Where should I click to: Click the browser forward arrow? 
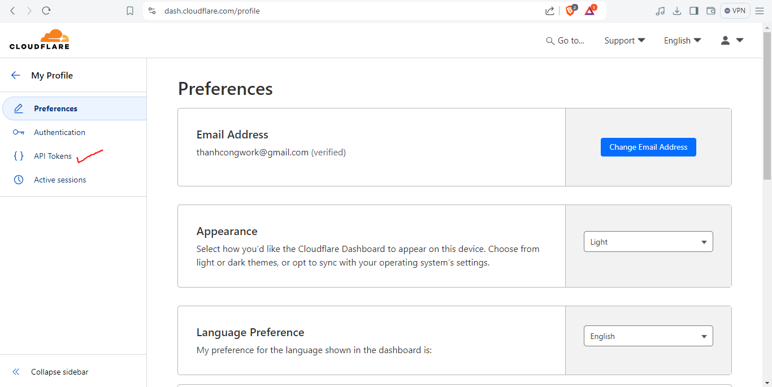[29, 11]
